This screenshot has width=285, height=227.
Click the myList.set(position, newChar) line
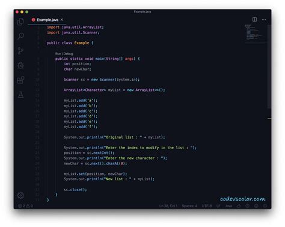point(96,174)
